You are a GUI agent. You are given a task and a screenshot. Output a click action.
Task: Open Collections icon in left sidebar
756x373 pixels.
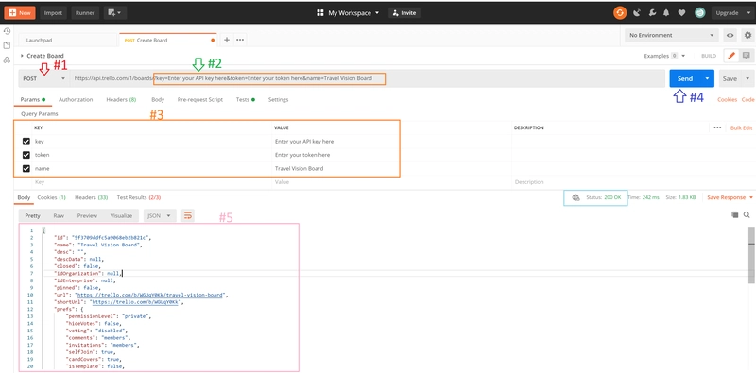tap(7, 45)
